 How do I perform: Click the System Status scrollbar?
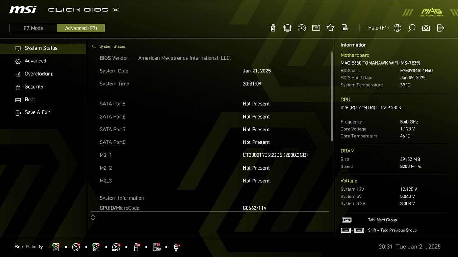click(332, 96)
